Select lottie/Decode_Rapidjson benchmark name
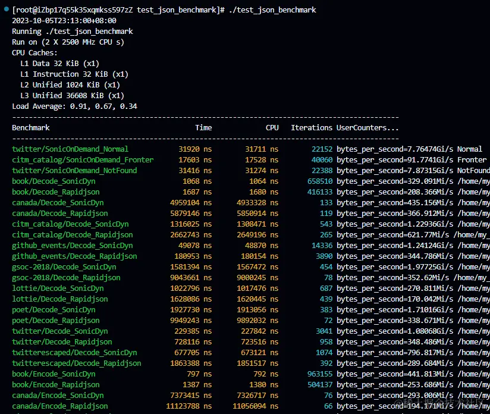This screenshot has height=414, width=490. point(60,299)
